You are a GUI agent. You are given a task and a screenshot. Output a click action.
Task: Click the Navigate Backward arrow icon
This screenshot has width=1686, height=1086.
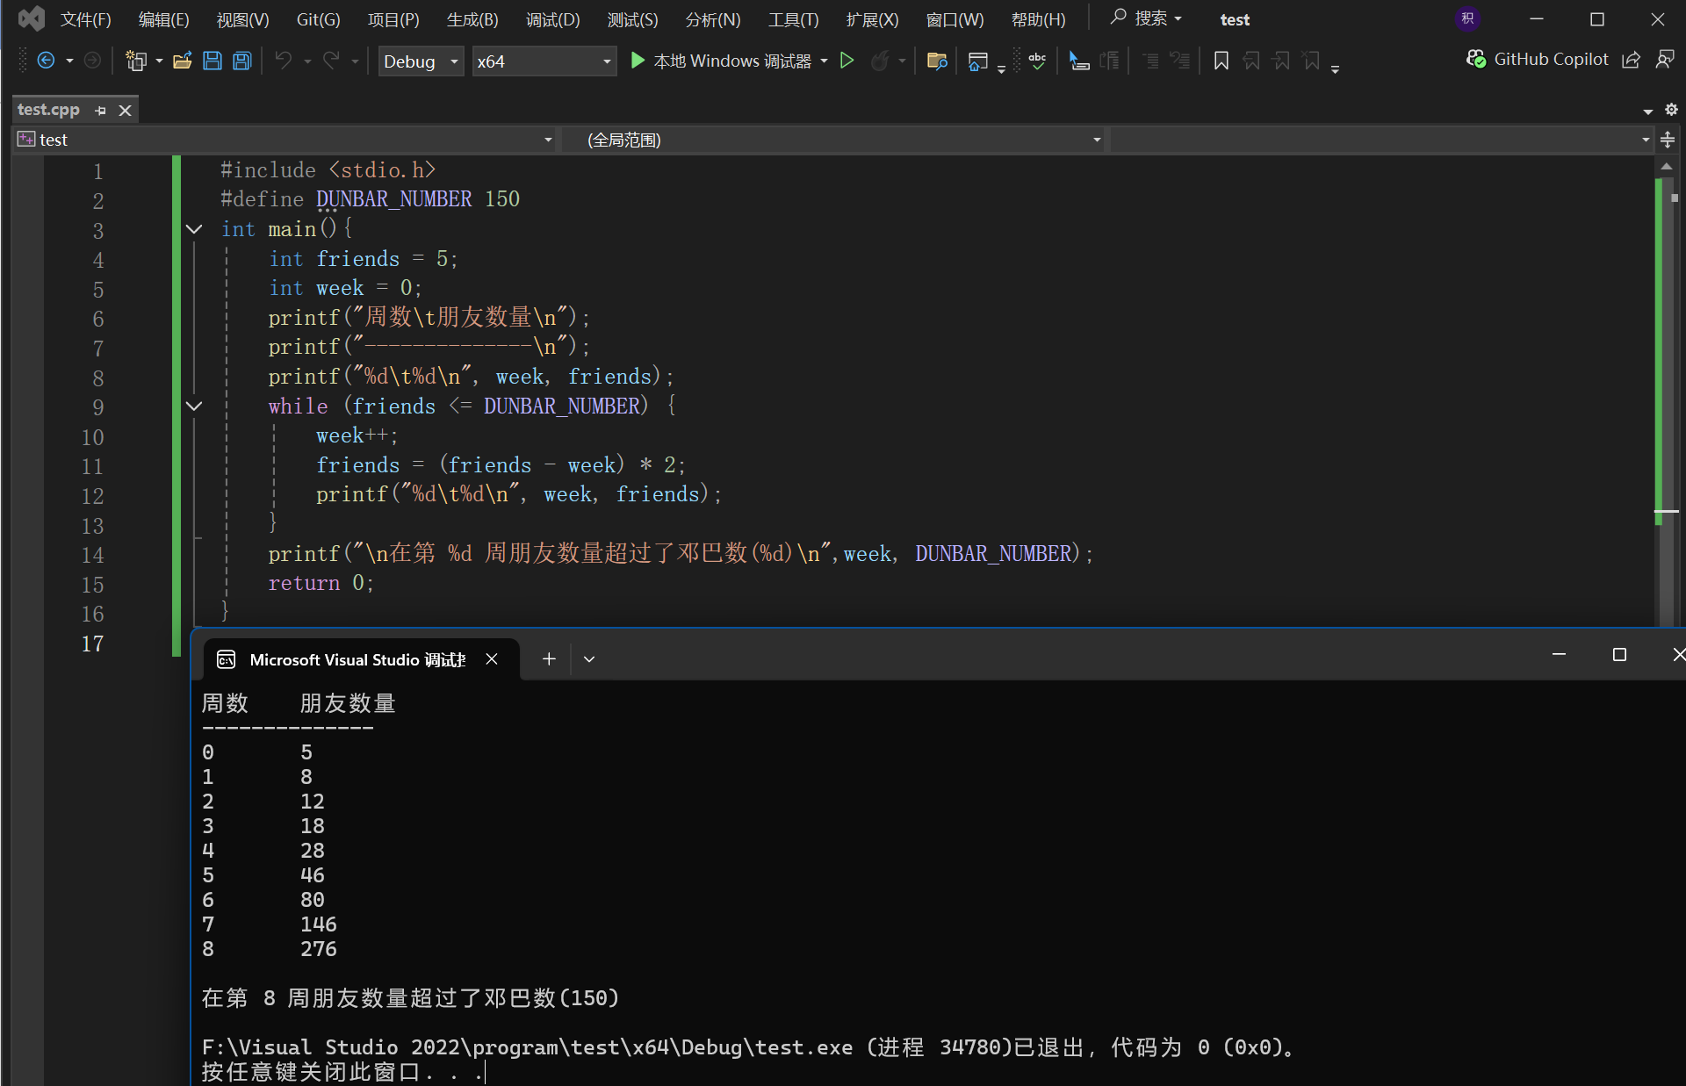[46, 61]
